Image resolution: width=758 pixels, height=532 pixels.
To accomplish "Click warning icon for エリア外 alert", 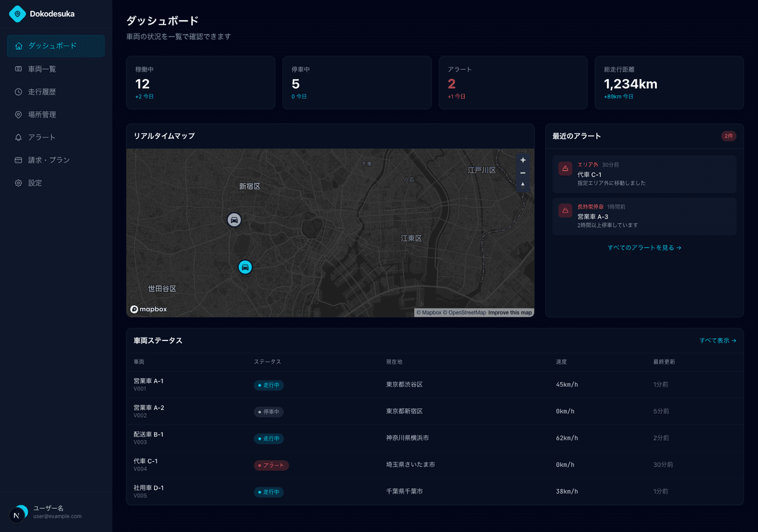I will [x=565, y=169].
